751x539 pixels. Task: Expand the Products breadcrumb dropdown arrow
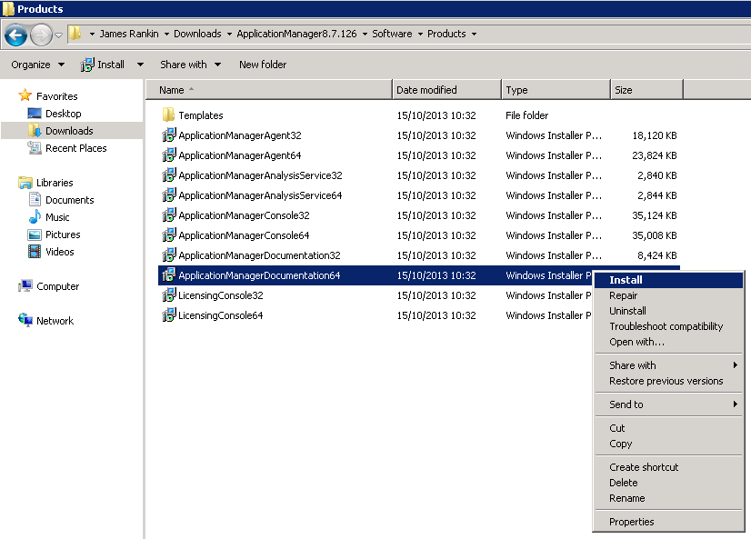[x=475, y=34]
